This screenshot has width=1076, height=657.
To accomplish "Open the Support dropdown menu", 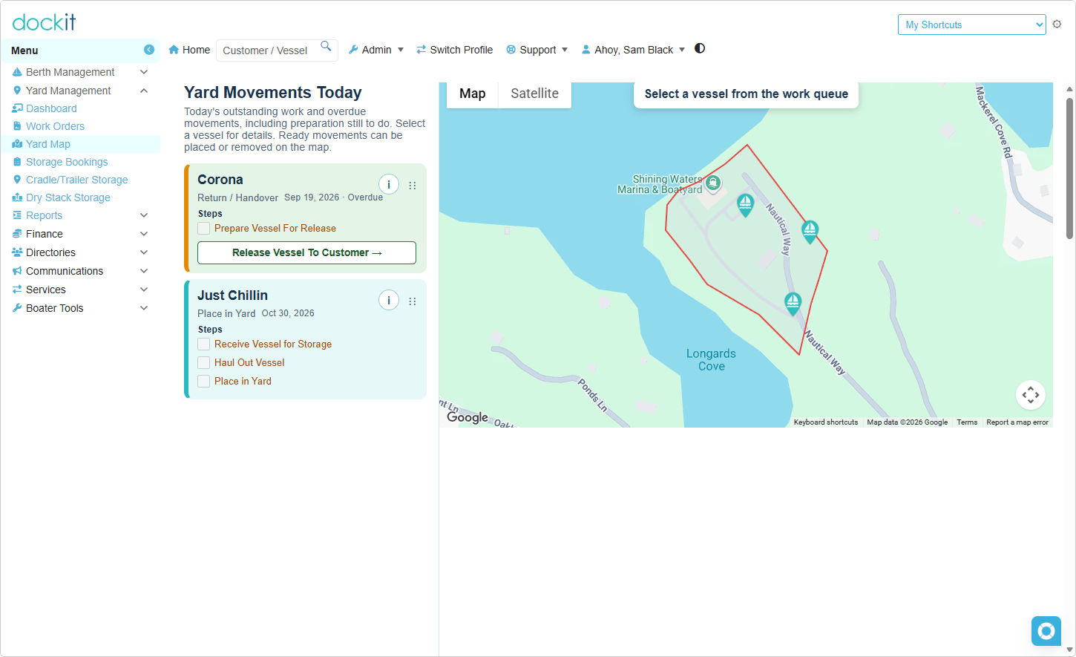I will pos(537,50).
